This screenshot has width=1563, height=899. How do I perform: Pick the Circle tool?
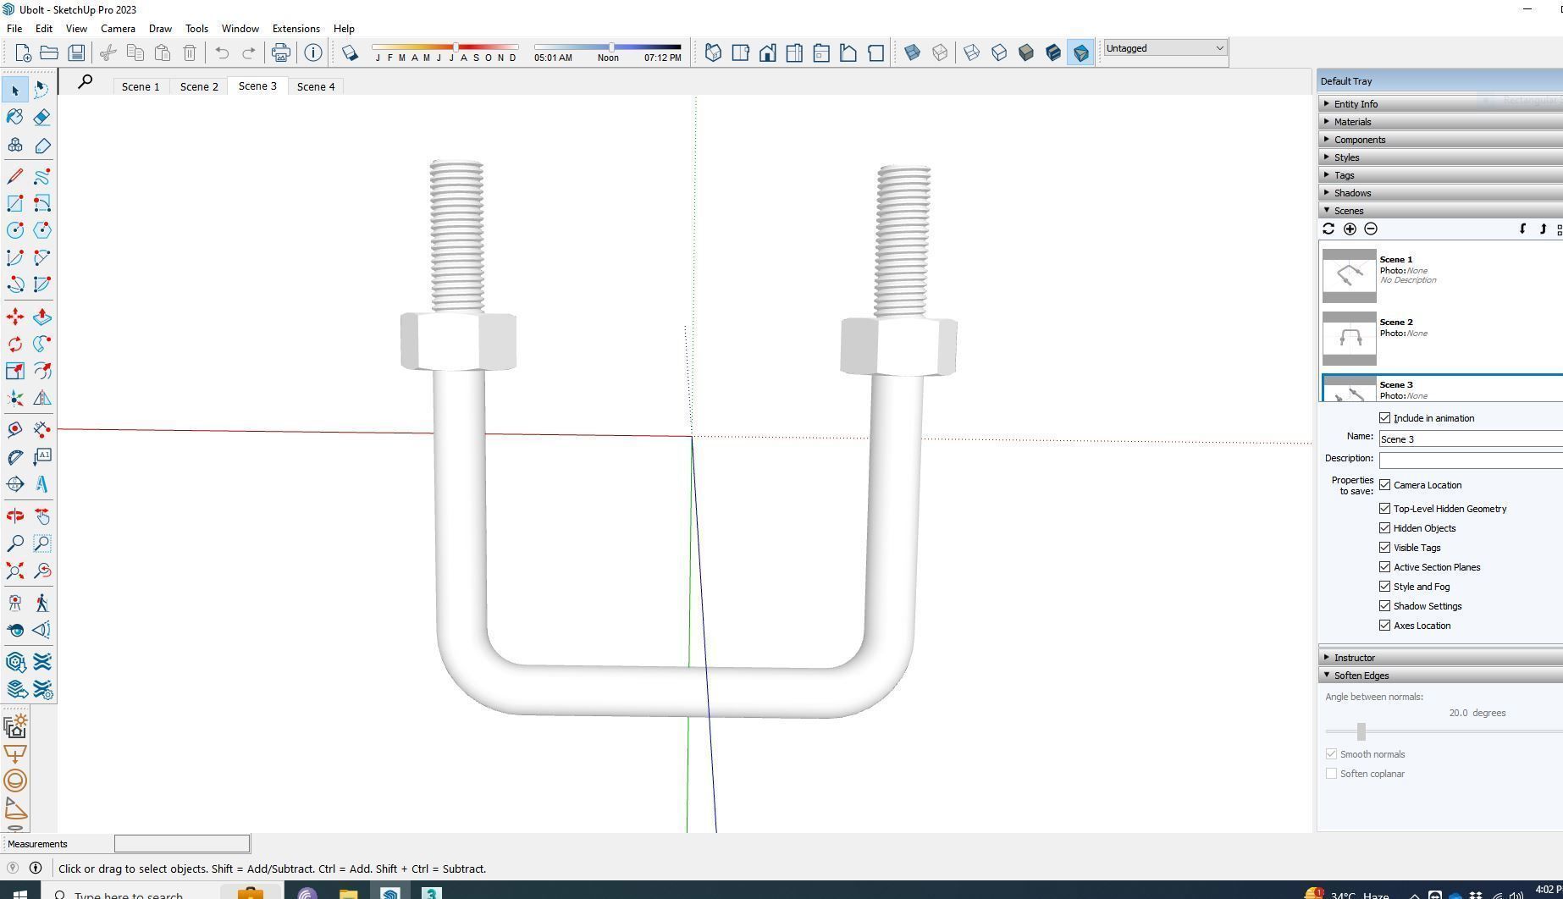pos(15,230)
